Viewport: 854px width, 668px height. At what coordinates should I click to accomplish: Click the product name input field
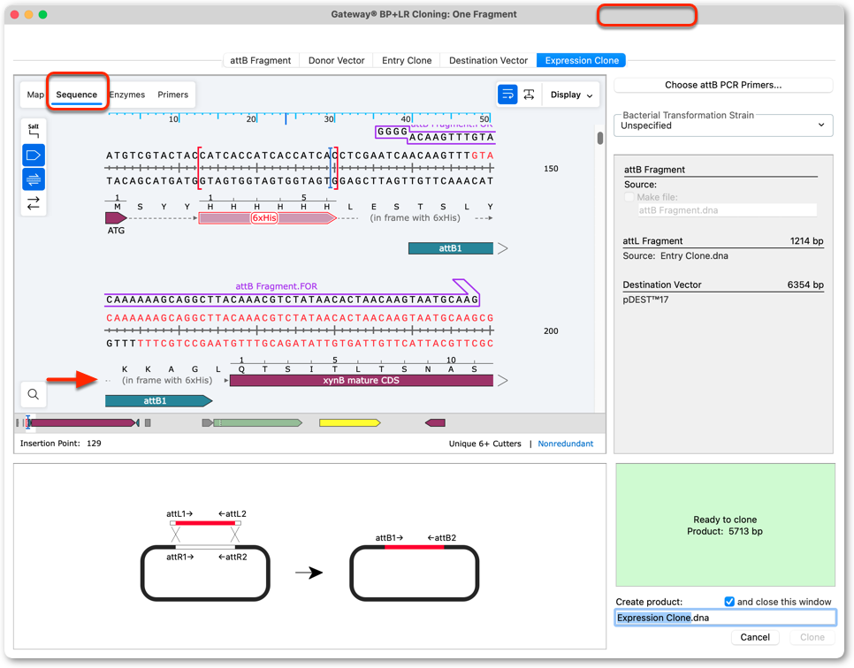click(726, 618)
